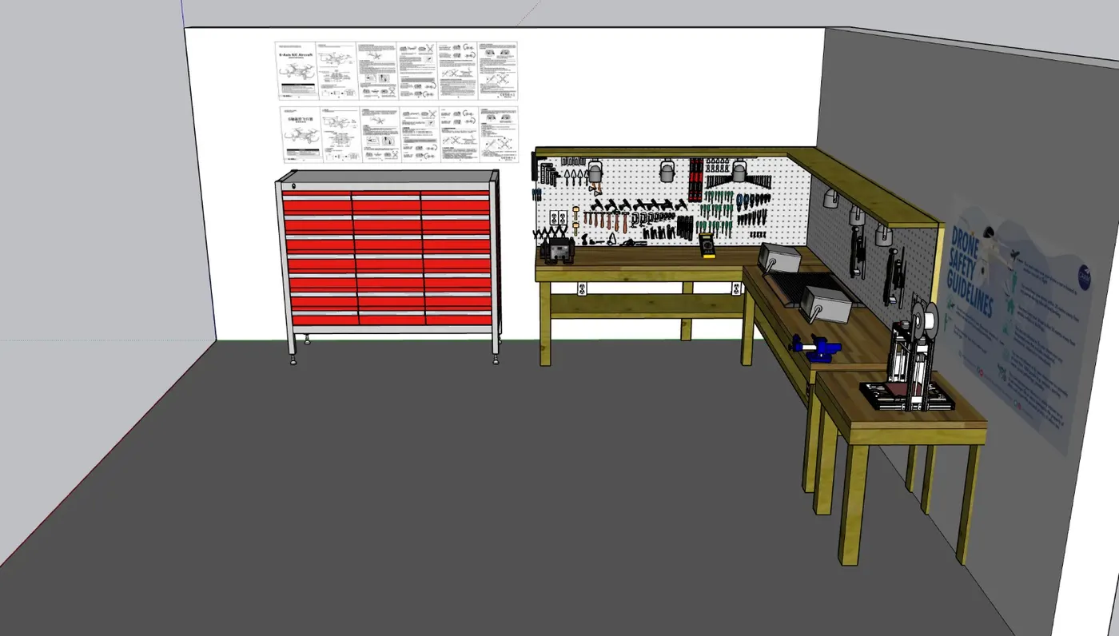Select the black soldering station on the workbench
The height and width of the screenshot is (636, 1119).
tap(559, 251)
